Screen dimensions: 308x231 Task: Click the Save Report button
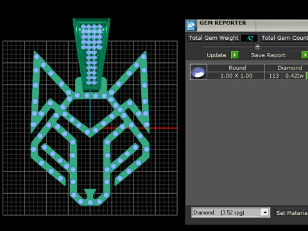tap(275, 55)
